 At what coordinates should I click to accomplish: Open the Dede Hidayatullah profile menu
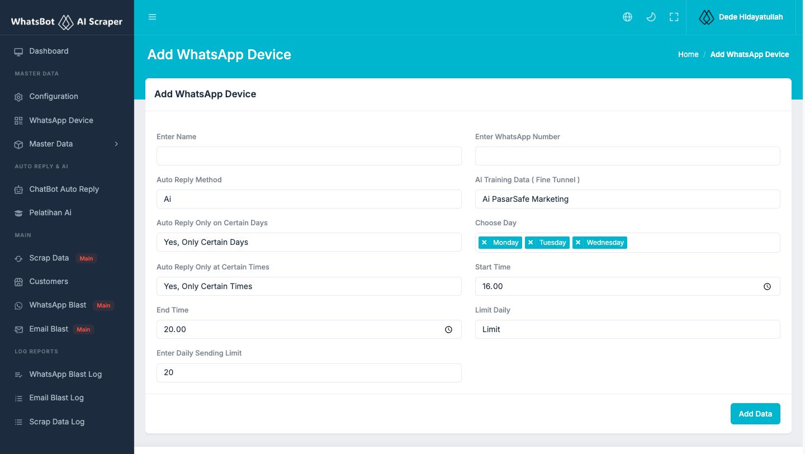(741, 17)
